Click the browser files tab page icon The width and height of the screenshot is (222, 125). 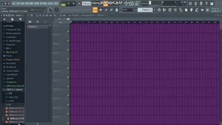click(x=12, y=19)
